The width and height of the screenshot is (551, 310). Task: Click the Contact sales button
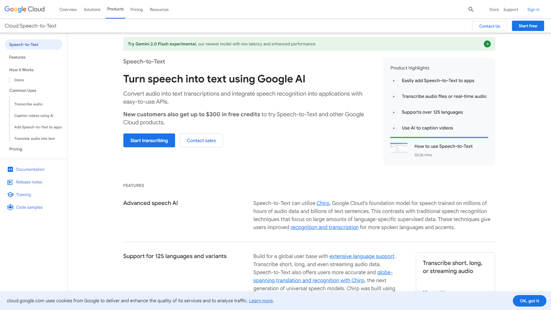[201, 141]
